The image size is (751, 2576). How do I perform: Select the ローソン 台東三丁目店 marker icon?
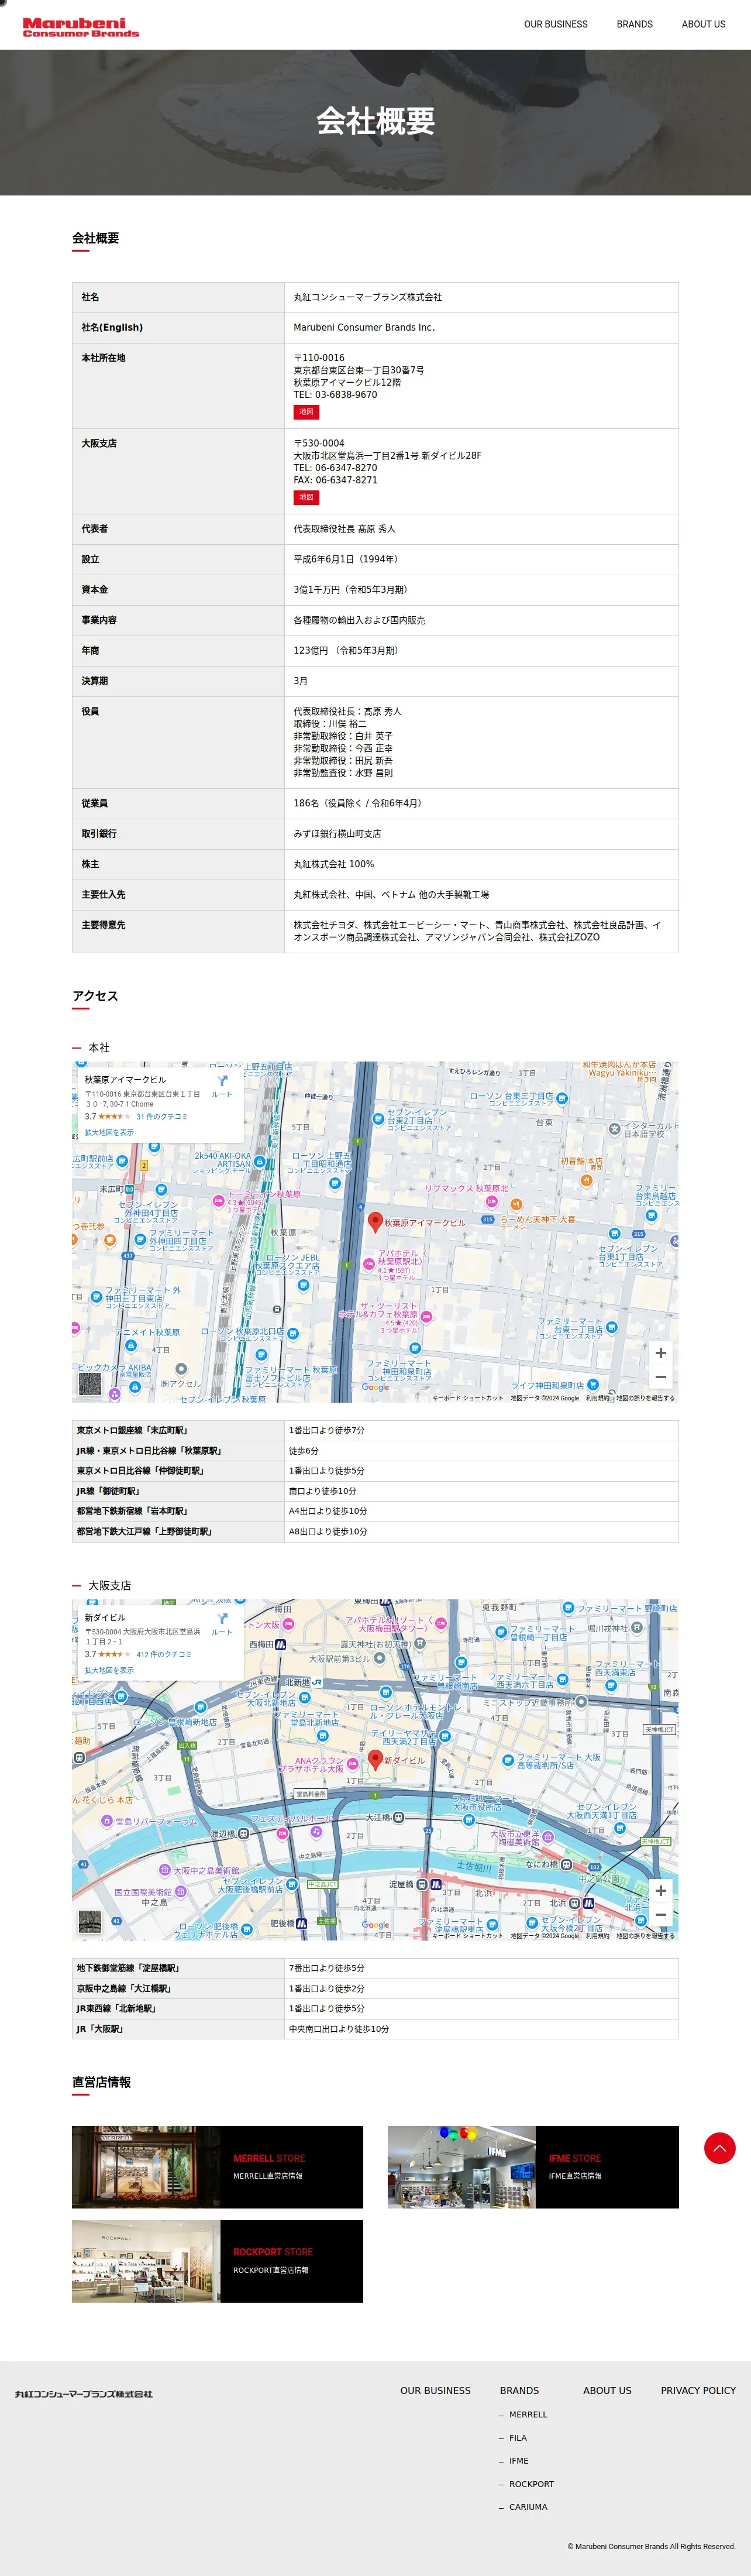[x=562, y=1098]
